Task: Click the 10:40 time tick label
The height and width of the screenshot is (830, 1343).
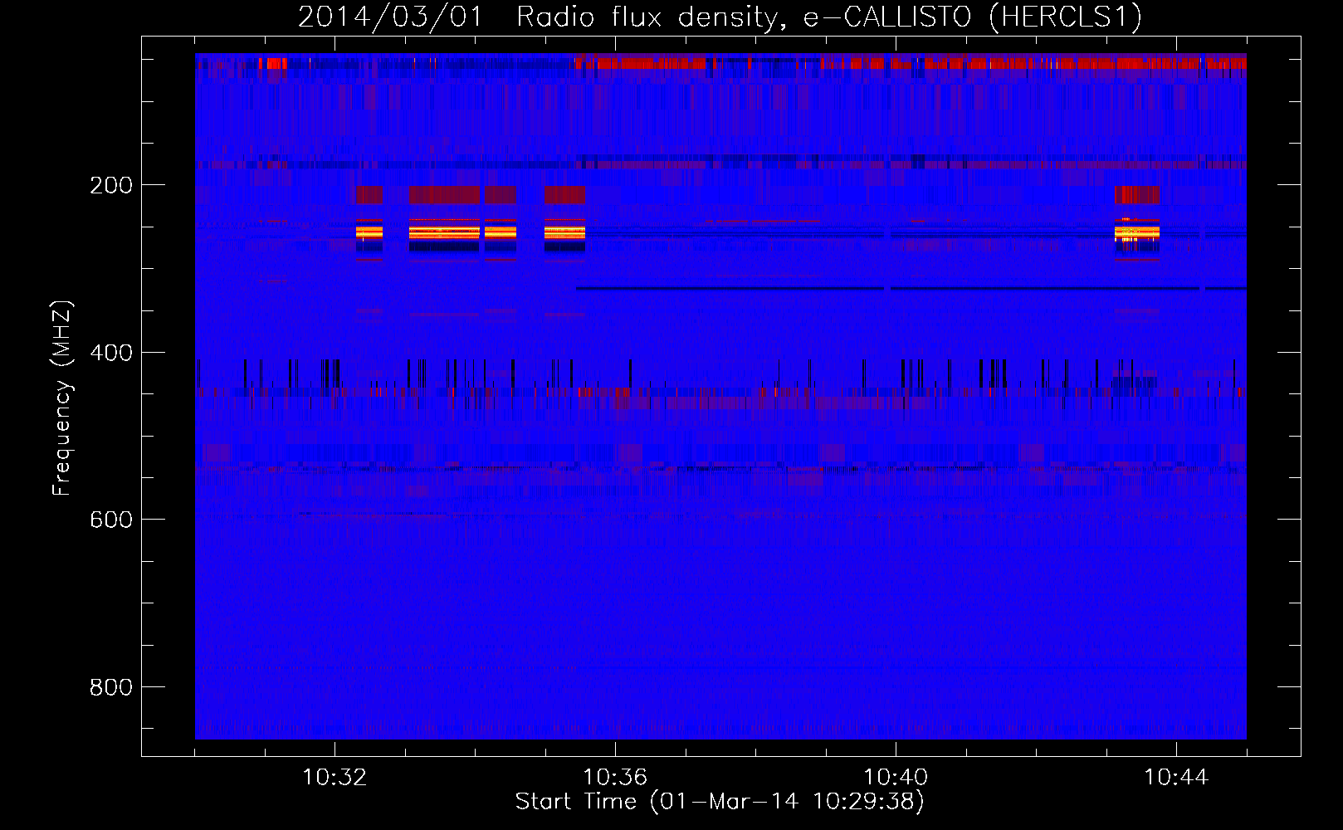Action: click(x=896, y=778)
